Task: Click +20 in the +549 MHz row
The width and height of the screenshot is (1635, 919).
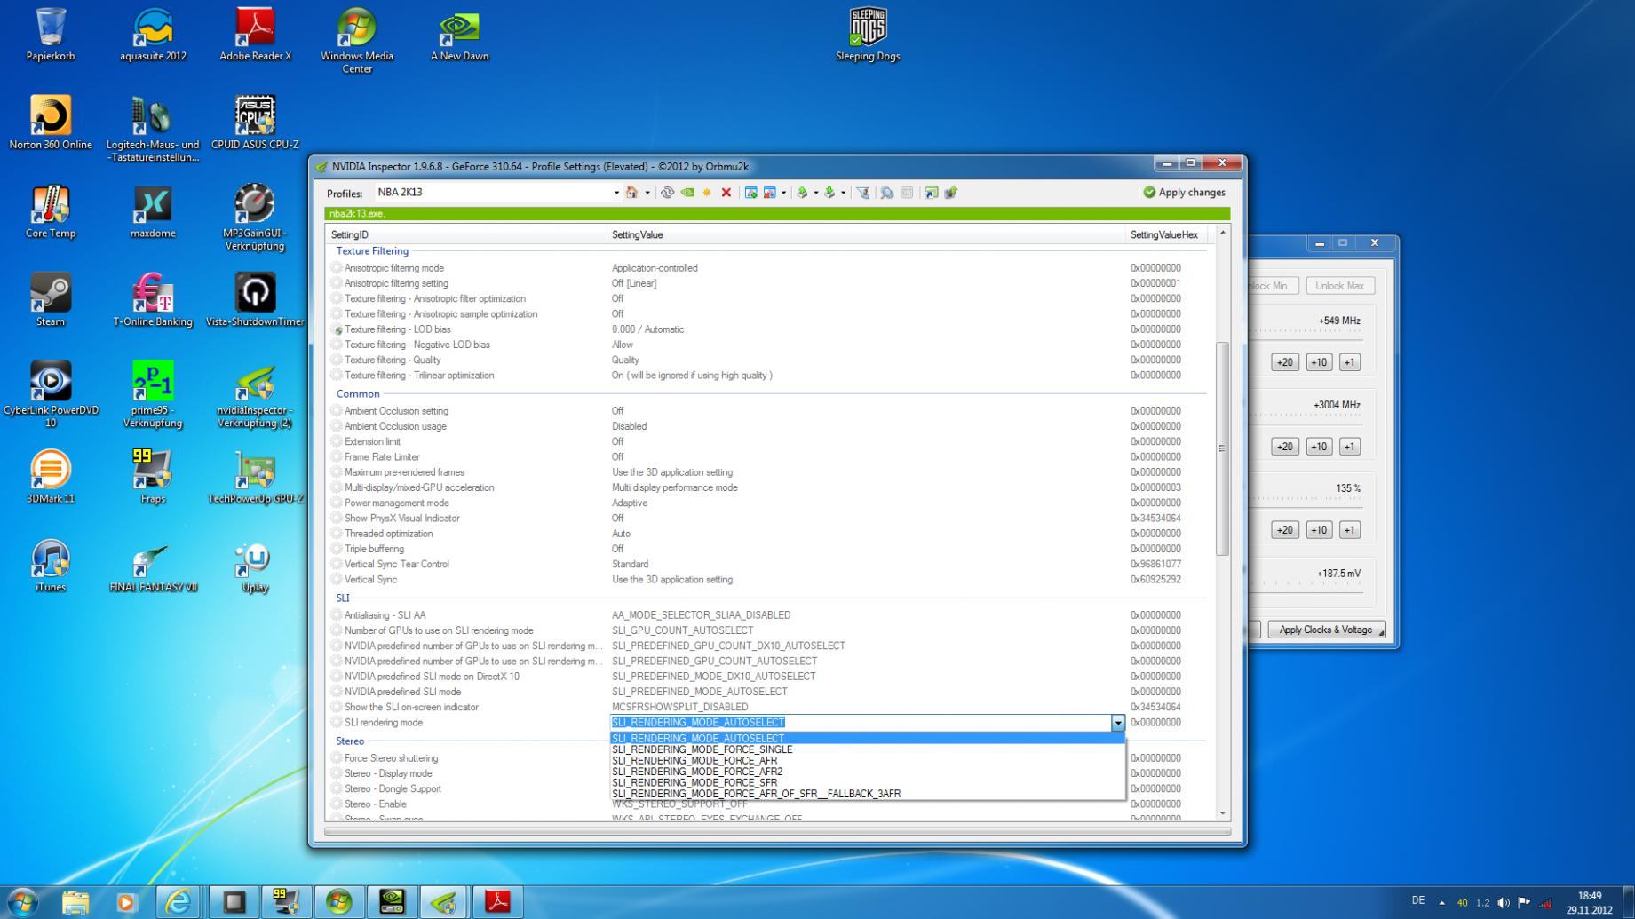Action: [x=1285, y=362]
